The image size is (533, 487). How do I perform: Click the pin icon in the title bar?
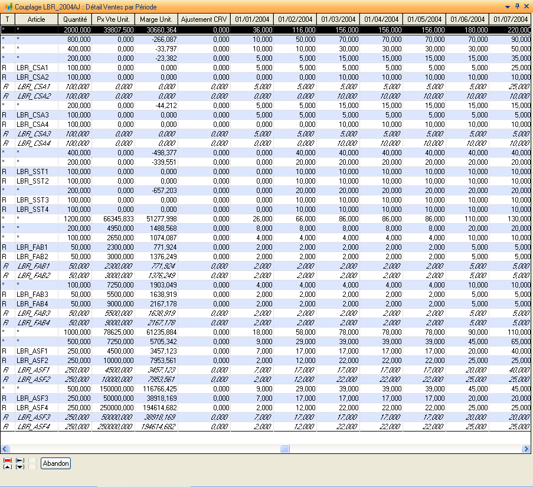coord(518,5)
